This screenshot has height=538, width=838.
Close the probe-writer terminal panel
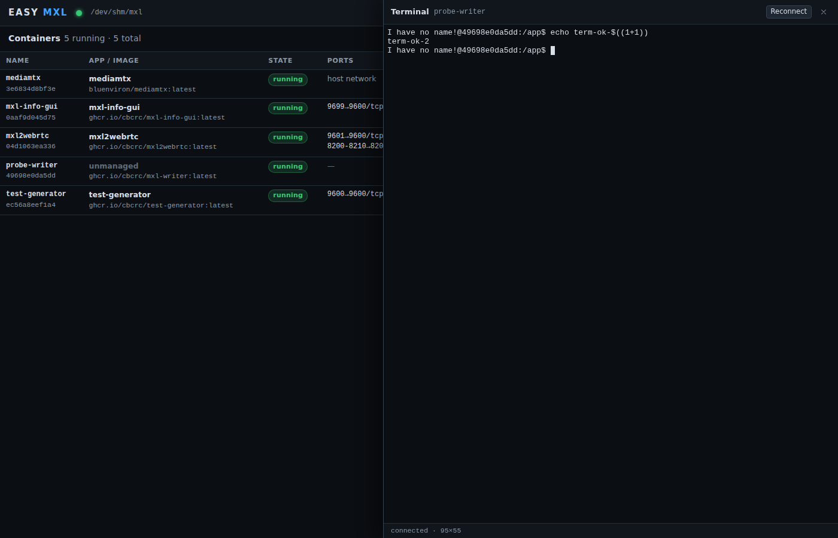coord(824,12)
